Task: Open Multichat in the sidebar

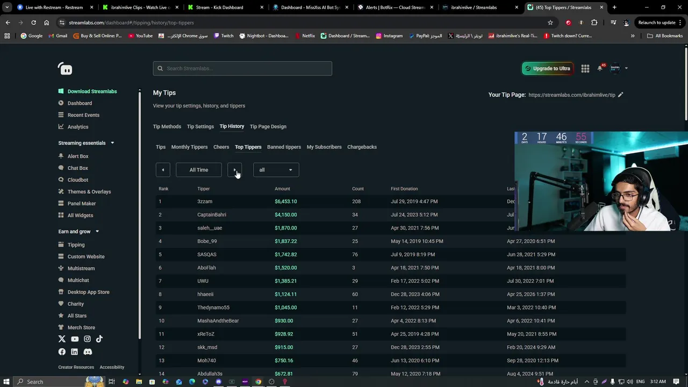Action: pos(78,281)
